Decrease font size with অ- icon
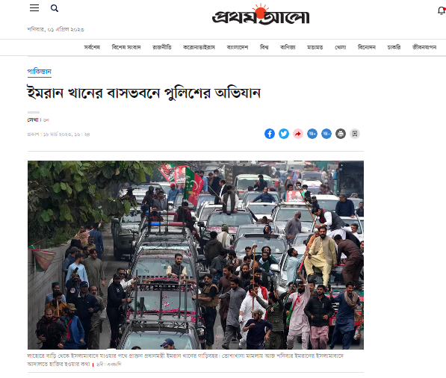 pos(326,134)
